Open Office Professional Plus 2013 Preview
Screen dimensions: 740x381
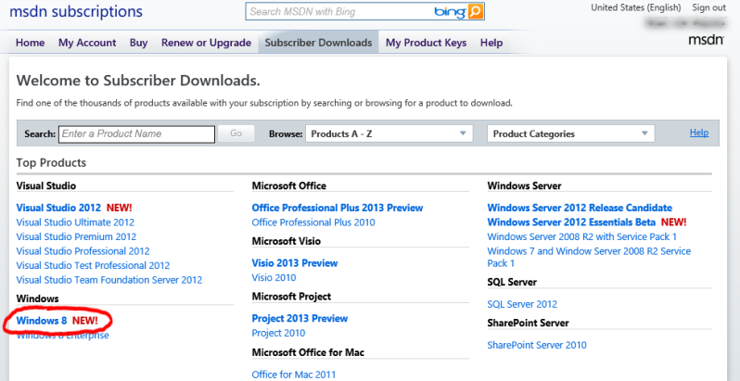[x=337, y=208]
